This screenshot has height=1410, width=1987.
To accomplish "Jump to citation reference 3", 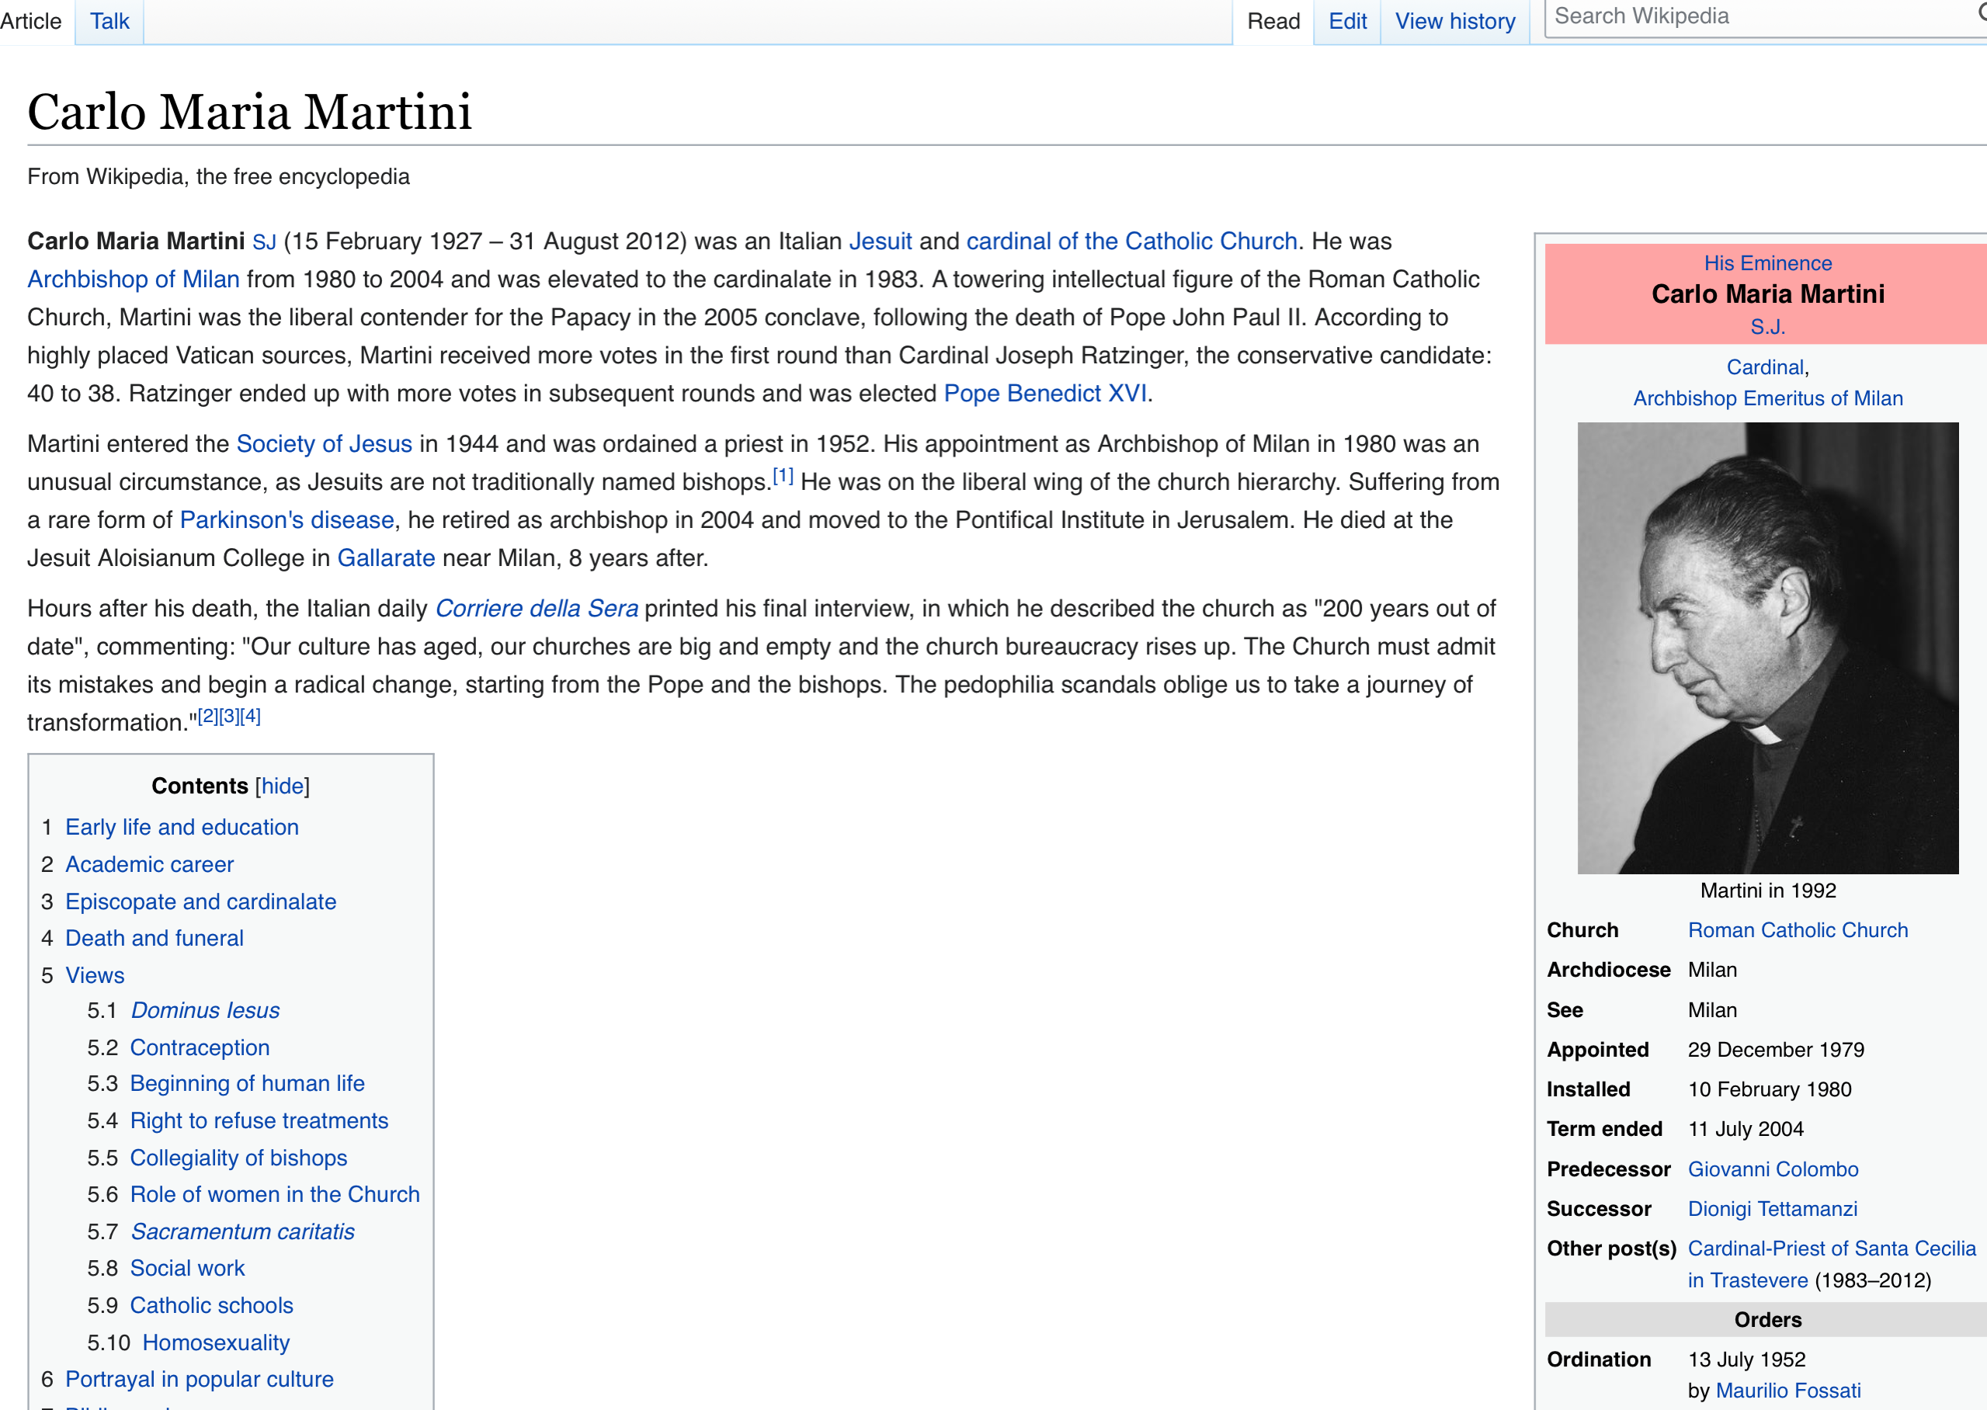I will [x=229, y=715].
